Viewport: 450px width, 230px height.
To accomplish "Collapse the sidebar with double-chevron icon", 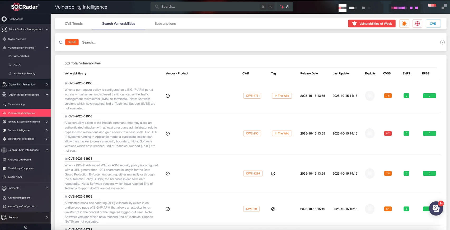I will [x=25, y=227].
